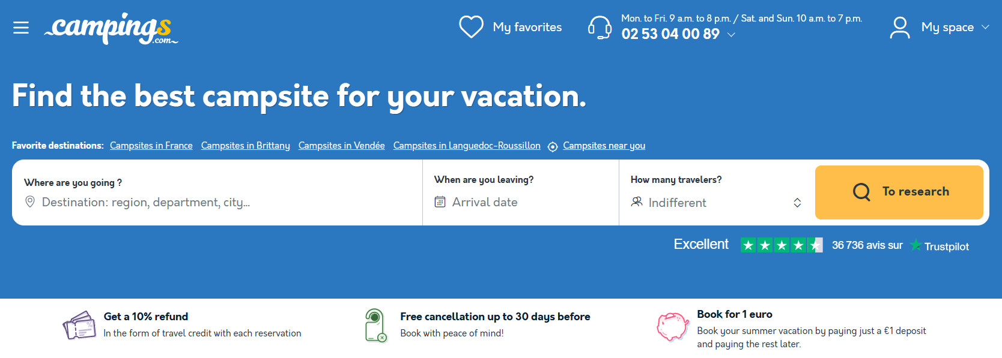The height and width of the screenshot is (358, 1002).
Task: Click the piggy bank icon
Action: tap(672, 327)
